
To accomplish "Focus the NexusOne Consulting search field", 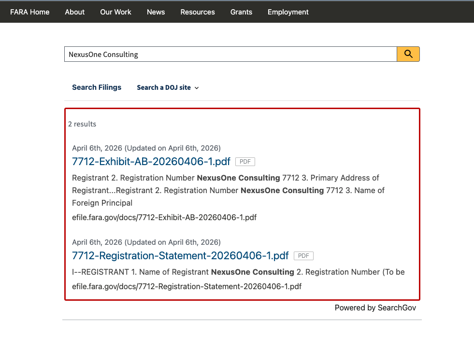I will [230, 55].
